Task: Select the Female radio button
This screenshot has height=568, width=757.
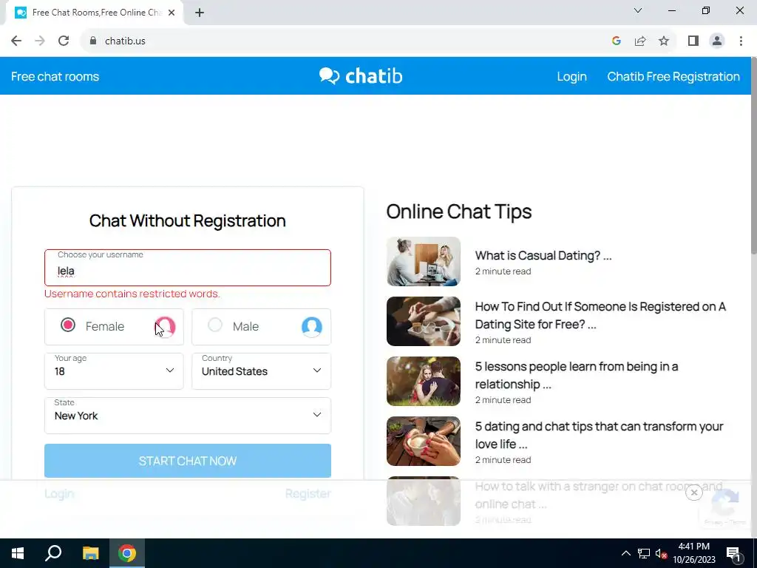Action: point(68,325)
